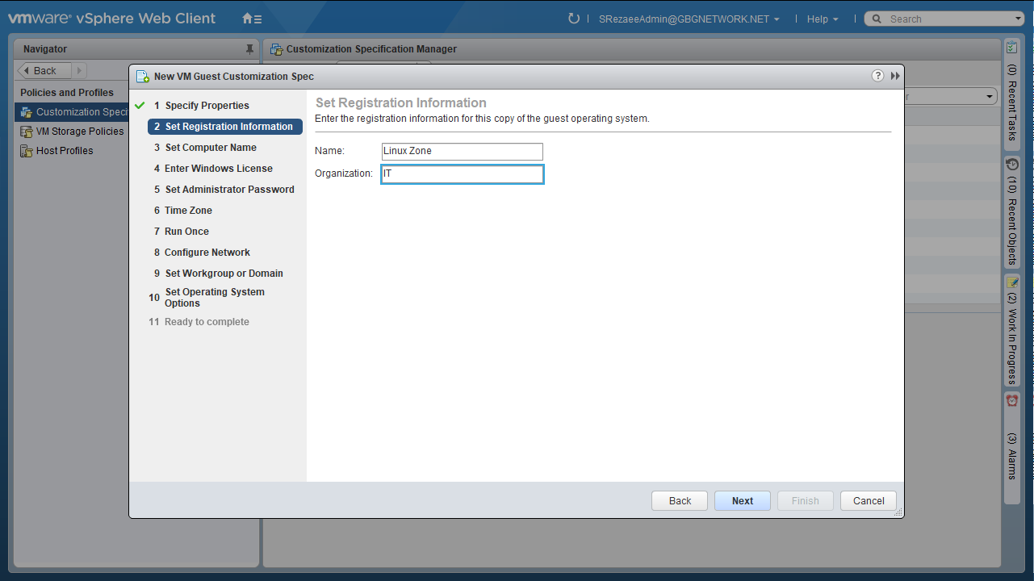Click the wizard Back button

pos(680,501)
